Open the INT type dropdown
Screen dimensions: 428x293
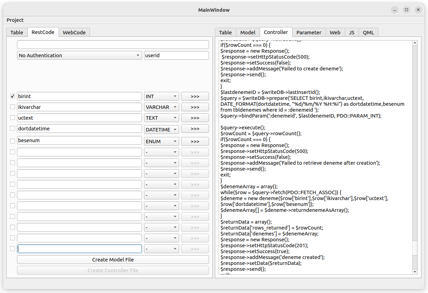(161, 96)
